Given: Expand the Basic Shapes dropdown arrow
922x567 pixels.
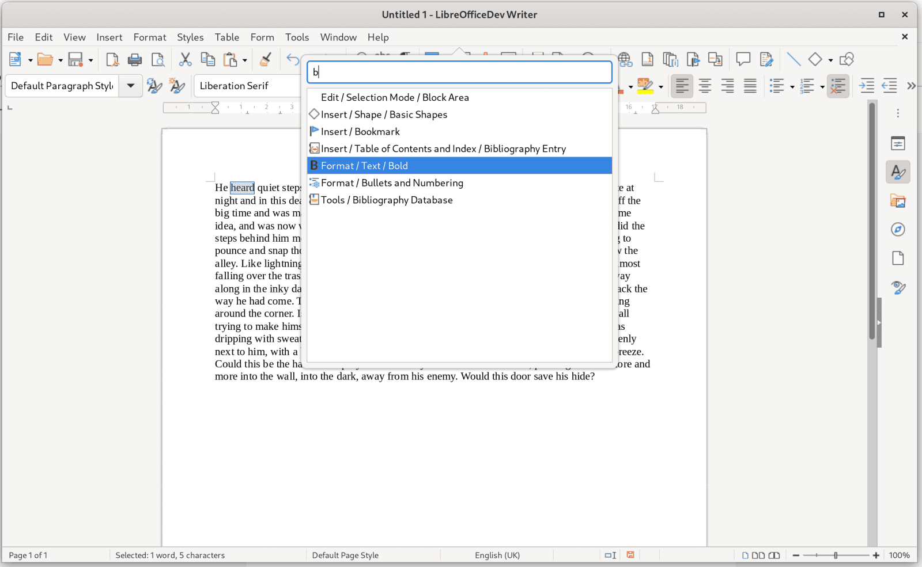Looking at the screenshot, I should (x=830, y=59).
